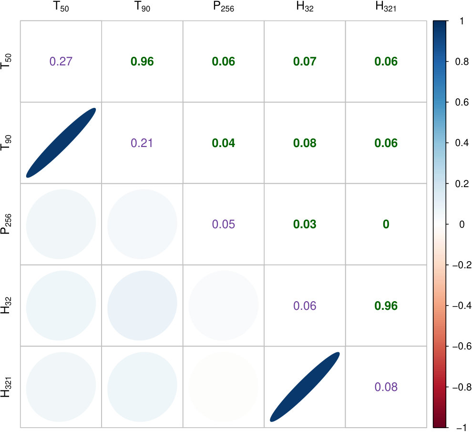Click the color bar at −0.6 mark
Image resolution: width=472 pixels, height=432 pixels.
click(441, 347)
